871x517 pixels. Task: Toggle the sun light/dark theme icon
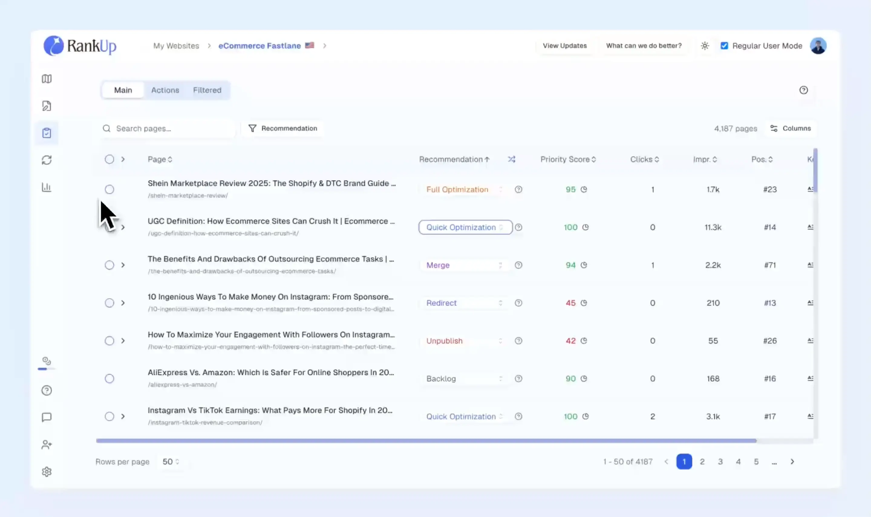pos(705,46)
